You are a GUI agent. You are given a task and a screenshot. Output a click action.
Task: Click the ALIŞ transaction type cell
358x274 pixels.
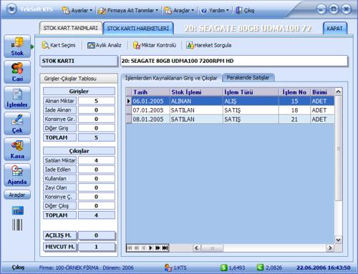[251, 101]
